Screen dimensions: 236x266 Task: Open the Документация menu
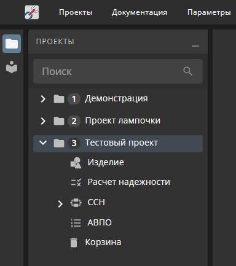pos(140,12)
